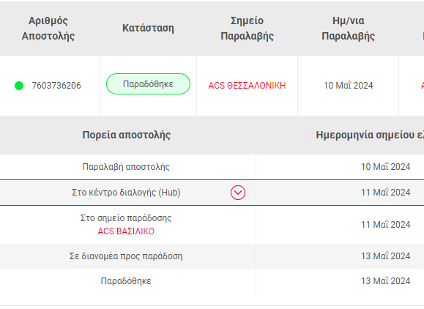Open the ACS ΘΕΣΣΑΛΟΝΙΚΗ pickup point link

pos(247,86)
